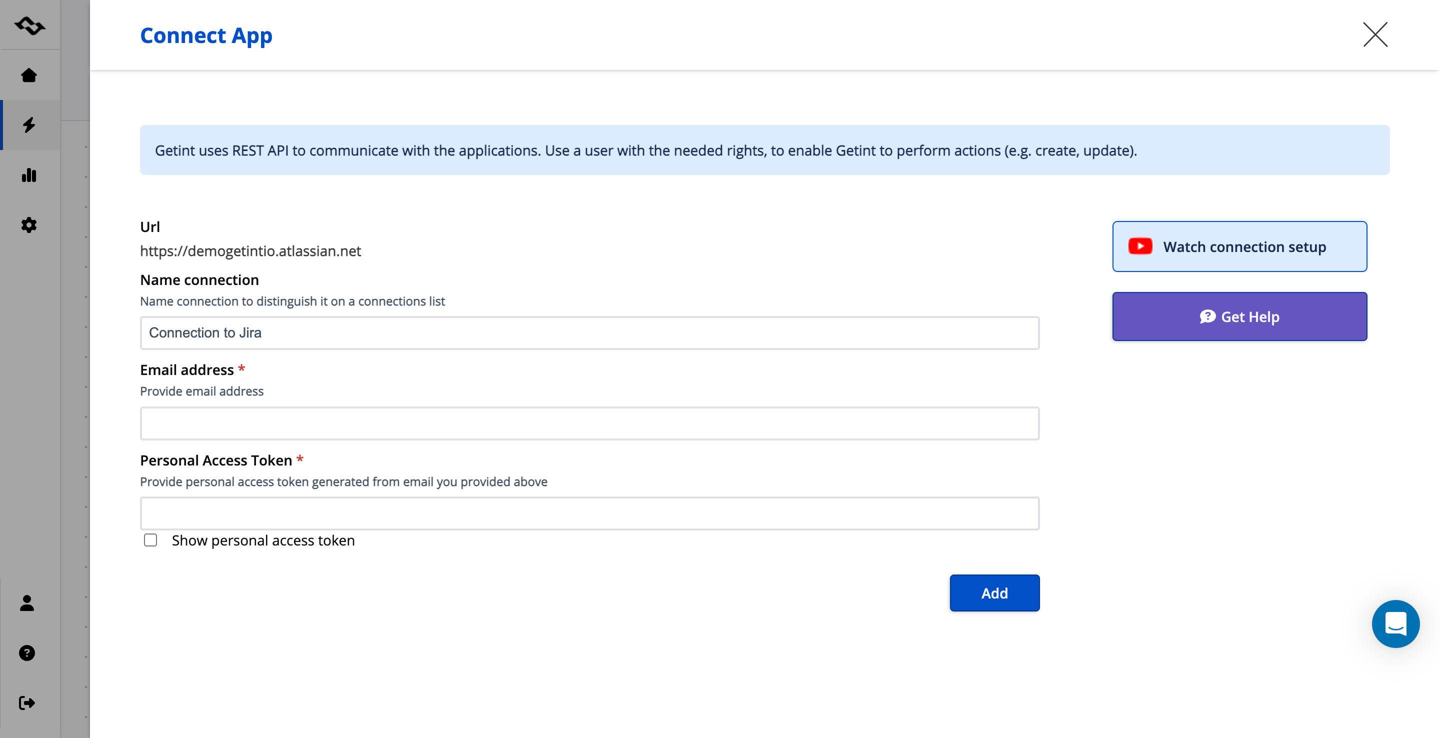Click the YouTube play icon
The height and width of the screenshot is (738, 1440).
click(1140, 246)
